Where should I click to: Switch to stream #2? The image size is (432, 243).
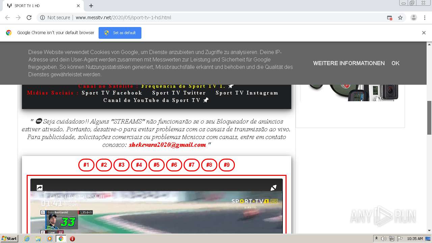click(104, 165)
